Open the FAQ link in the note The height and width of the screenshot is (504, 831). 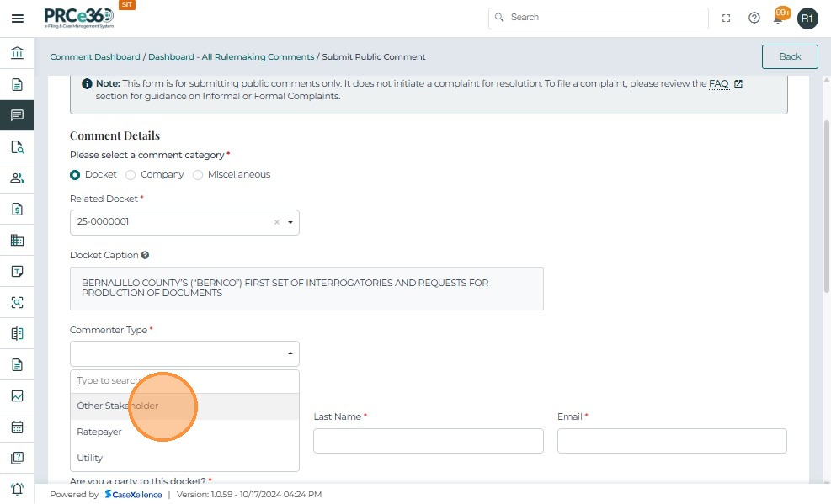tap(718, 84)
